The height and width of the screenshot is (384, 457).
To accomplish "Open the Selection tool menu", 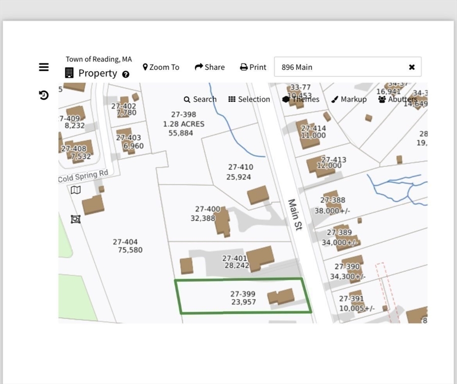I will point(249,99).
